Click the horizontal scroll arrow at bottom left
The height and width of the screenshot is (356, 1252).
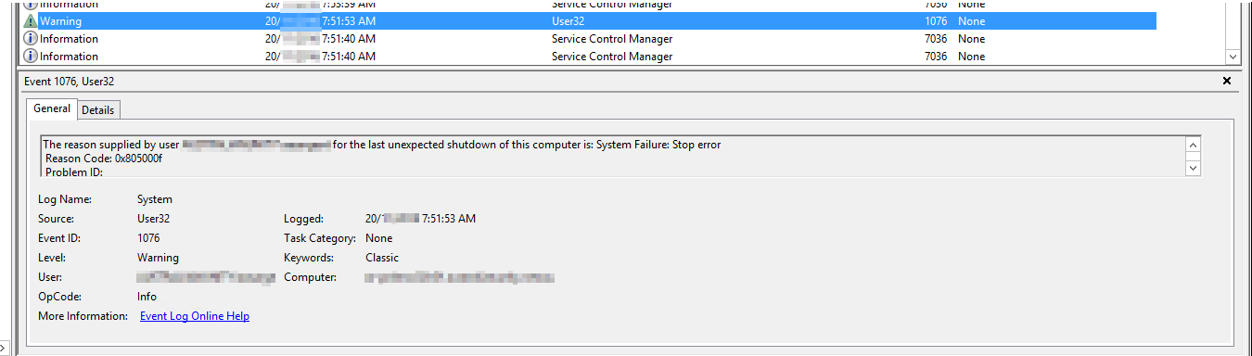5,348
